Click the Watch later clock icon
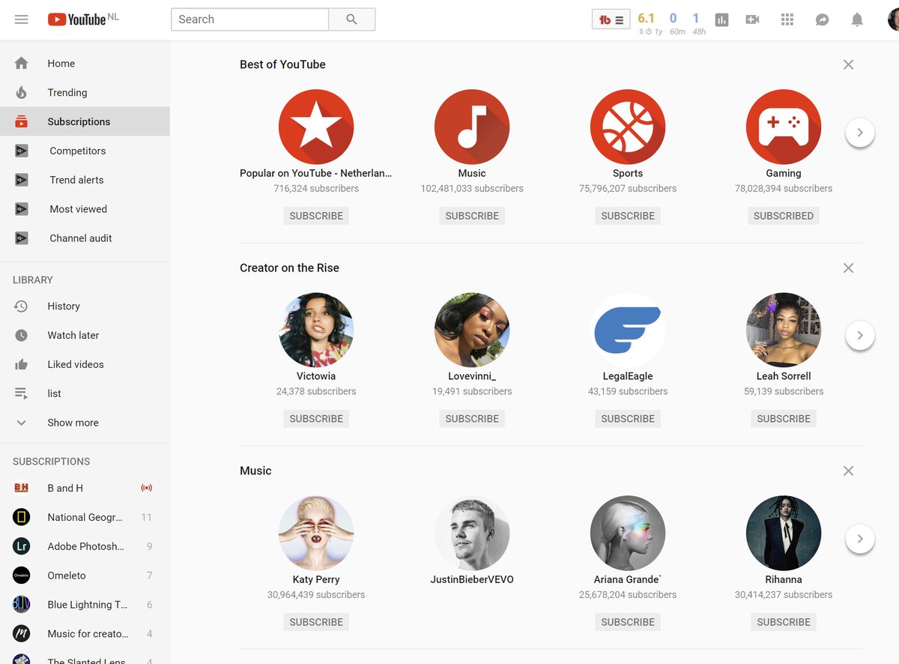899x664 pixels. (x=21, y=336)
